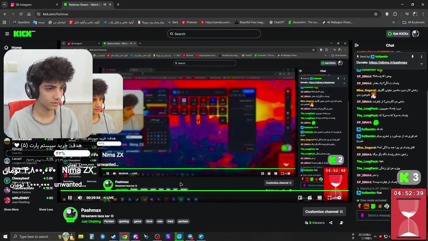Open the Pinterest bookmark
This screenshot has width=428, height=241.
(x=189, y=22)
